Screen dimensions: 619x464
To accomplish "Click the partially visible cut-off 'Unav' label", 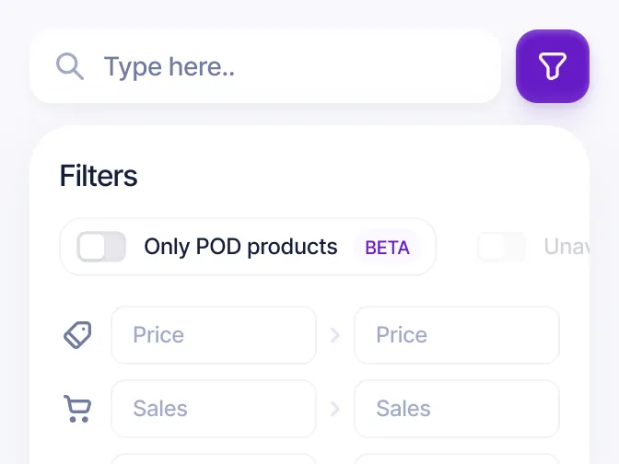I will pyautogui.click(x=566, y=247).
